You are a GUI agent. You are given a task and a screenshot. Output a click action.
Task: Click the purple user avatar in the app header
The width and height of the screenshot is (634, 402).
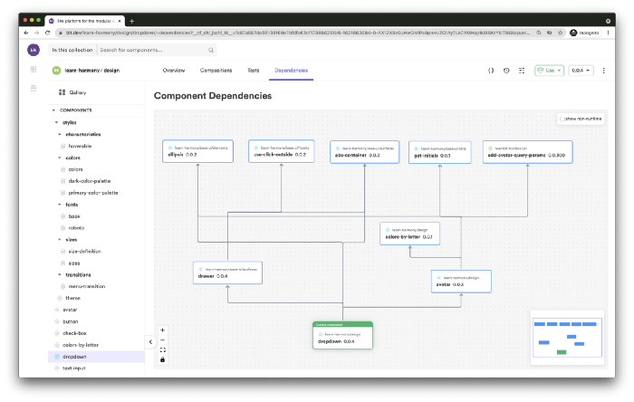click(x=34, y=50)
